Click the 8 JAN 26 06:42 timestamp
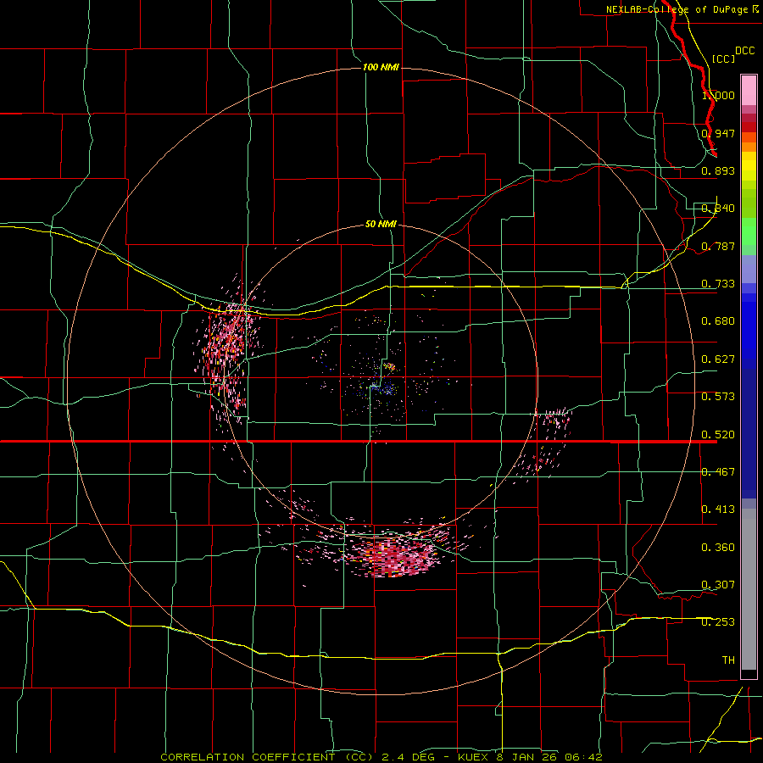Image resolution: width=763 pixels, height=763 pixels. coord(550,757)
